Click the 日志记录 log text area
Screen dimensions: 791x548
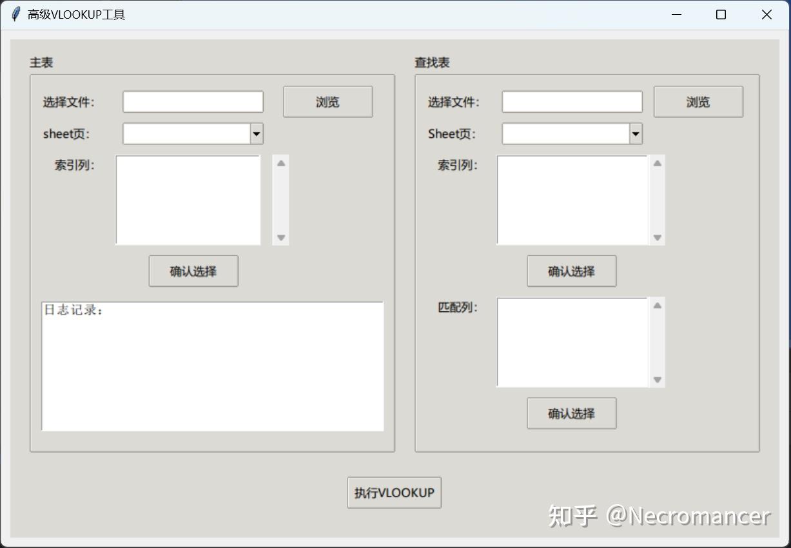(212, 366)
